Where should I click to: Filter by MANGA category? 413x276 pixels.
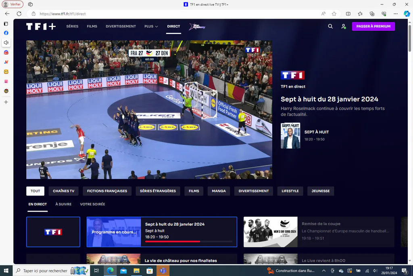pos(219,191)
